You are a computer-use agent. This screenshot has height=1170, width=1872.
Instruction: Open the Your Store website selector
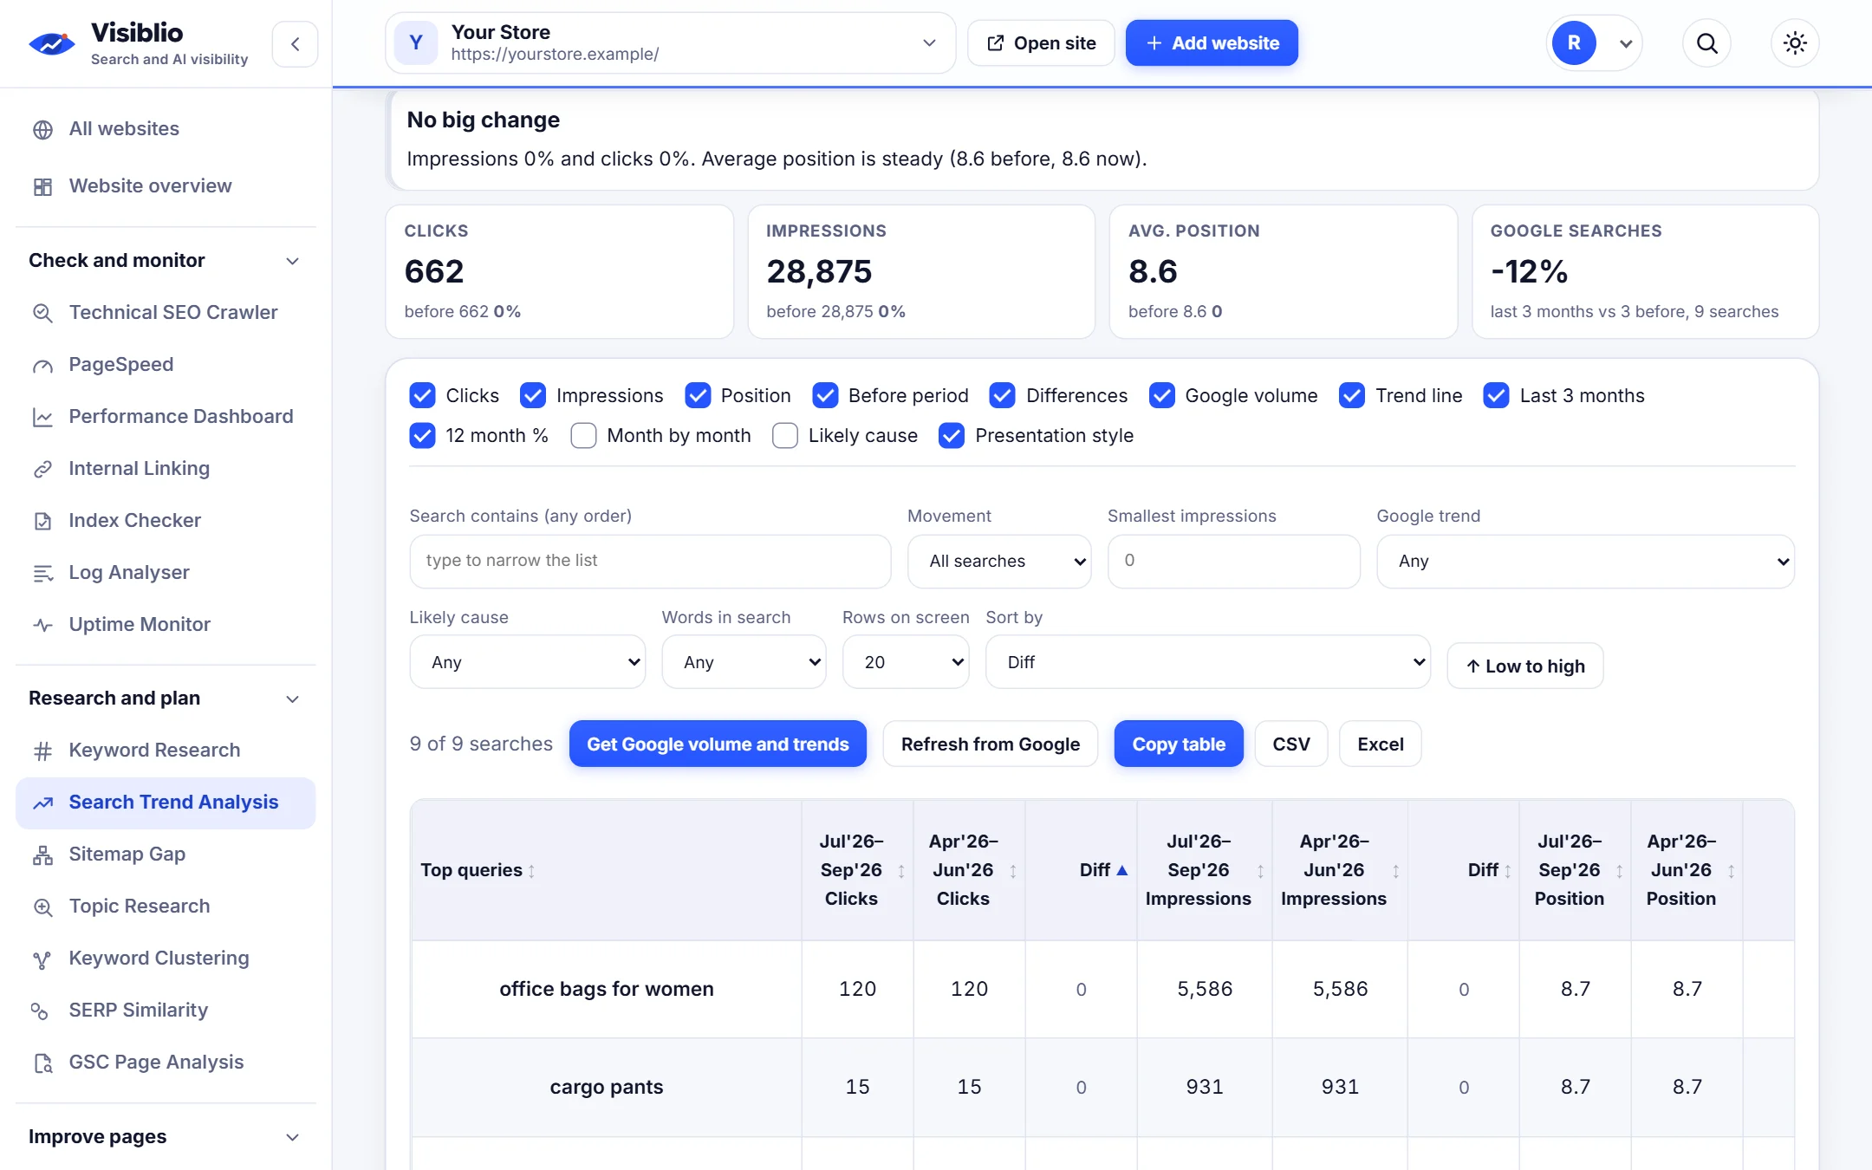coord(670,43)
